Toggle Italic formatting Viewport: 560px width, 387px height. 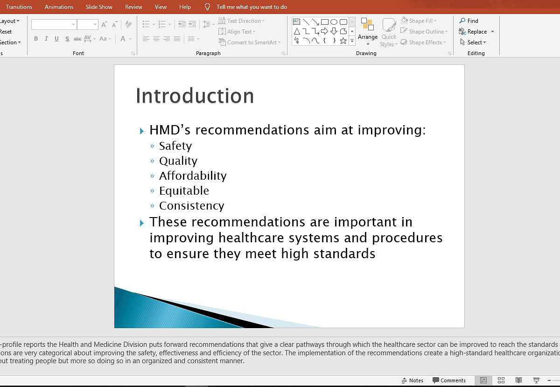(x=46, y=39)
